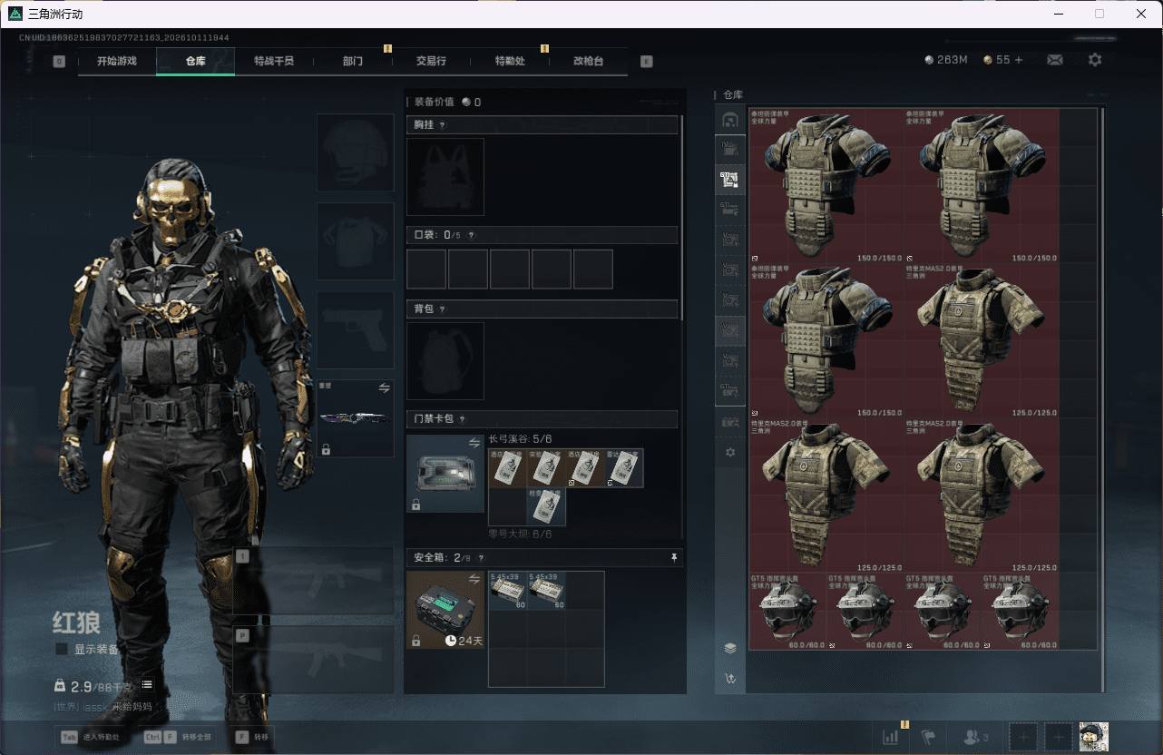Click the warehouse vertical scrollbar
This screenshot has height=755, width=1163.
pos(1102,399)
